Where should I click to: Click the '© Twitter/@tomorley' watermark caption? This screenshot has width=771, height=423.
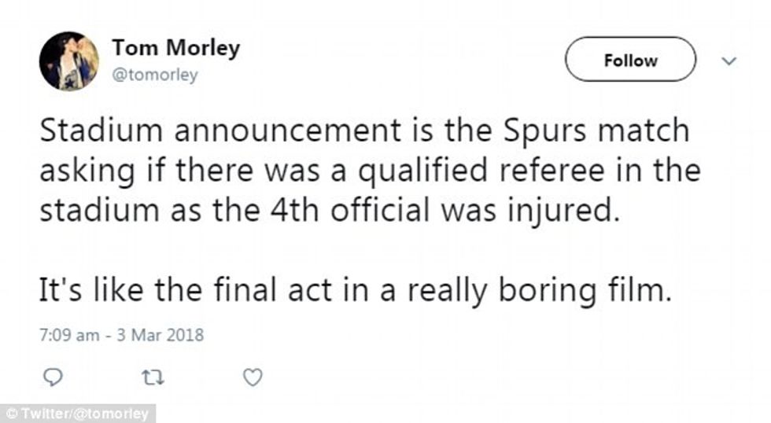pos(78,414)
